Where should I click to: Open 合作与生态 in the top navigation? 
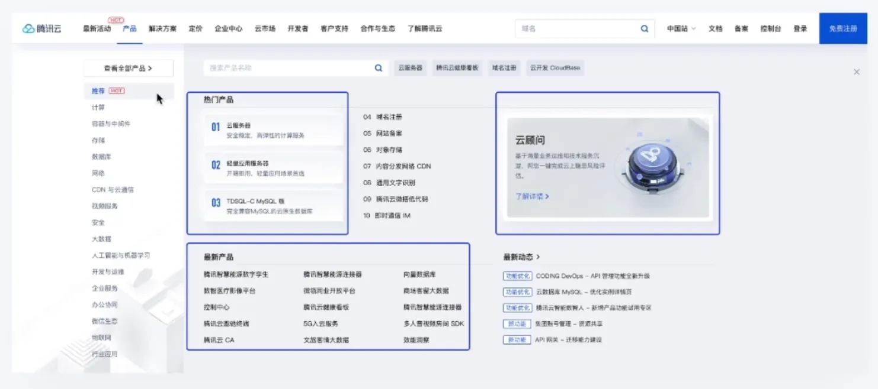click(x=377, y=28)
